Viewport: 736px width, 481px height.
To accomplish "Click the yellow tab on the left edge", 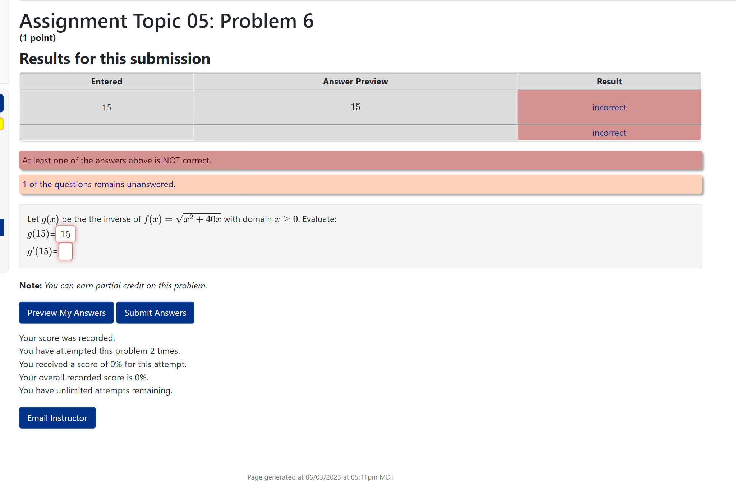I will (x=1, y=124).
